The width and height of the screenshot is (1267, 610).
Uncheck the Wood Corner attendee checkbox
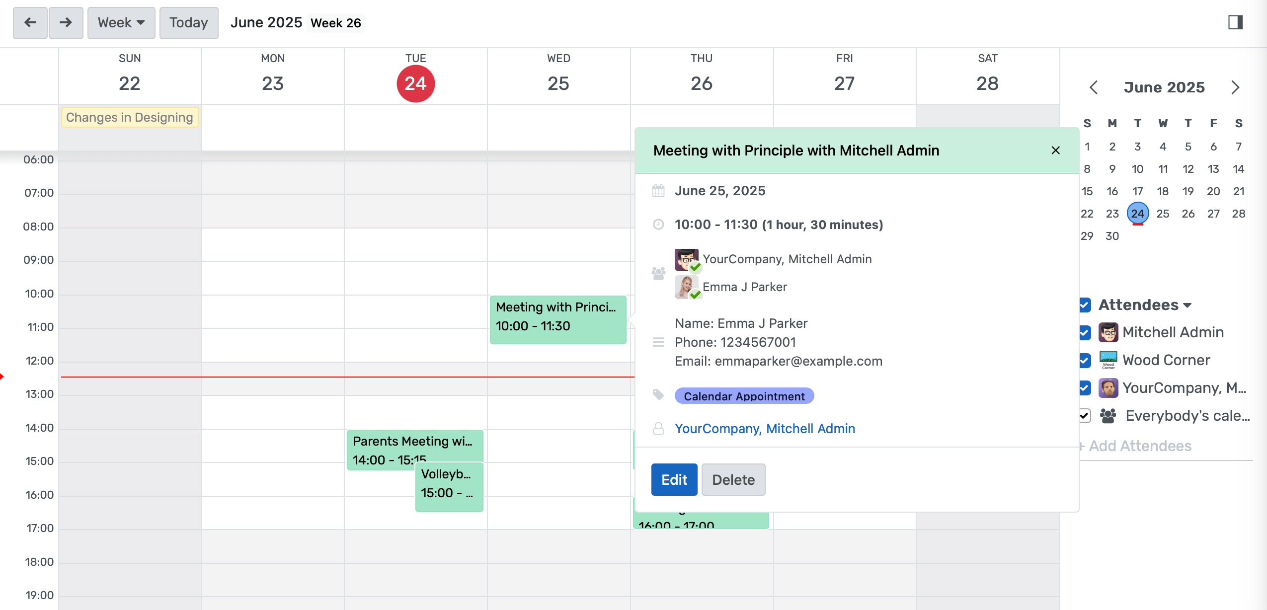[1085, 360]
